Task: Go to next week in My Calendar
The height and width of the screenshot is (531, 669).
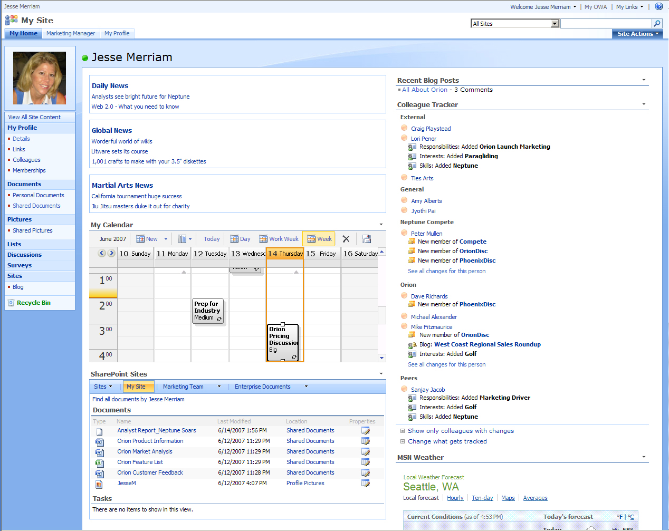Action: (111, 253)
